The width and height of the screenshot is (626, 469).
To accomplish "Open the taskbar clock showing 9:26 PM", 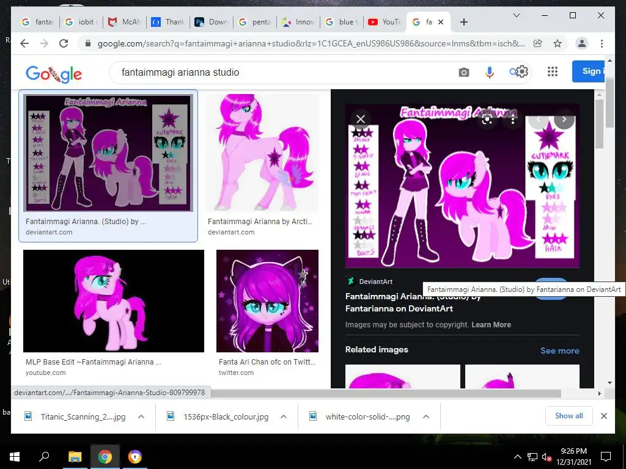I will (x=573, y=457).
